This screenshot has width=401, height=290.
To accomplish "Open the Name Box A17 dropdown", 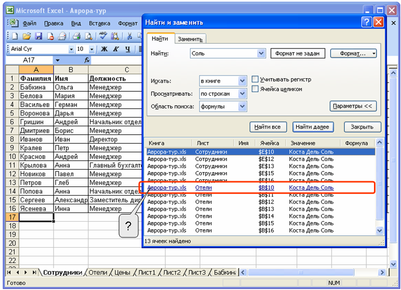I will click(x=58, y=60).
